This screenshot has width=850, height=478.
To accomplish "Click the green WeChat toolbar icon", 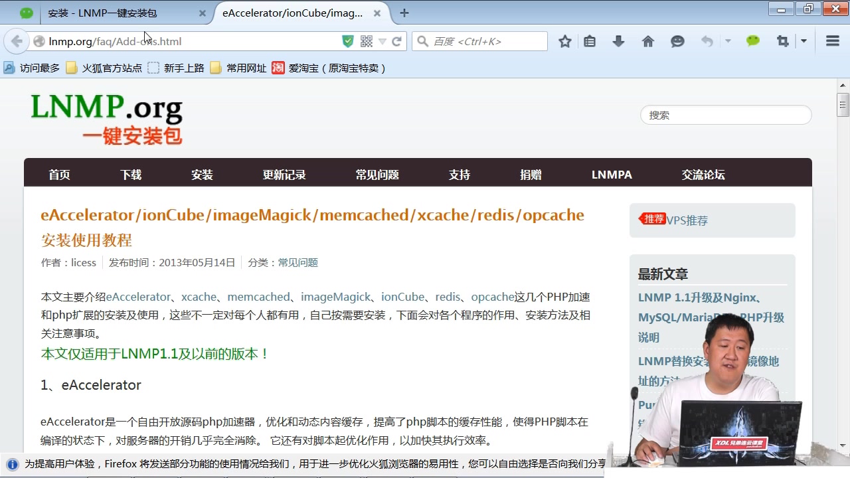I will point(752,41).
